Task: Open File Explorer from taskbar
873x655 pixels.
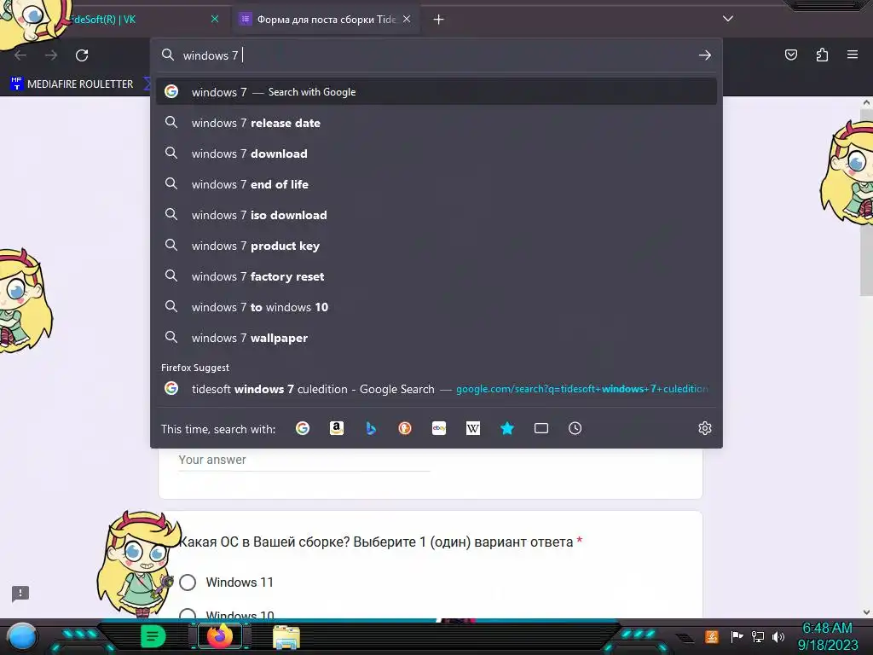Action: tap(286, 636)
